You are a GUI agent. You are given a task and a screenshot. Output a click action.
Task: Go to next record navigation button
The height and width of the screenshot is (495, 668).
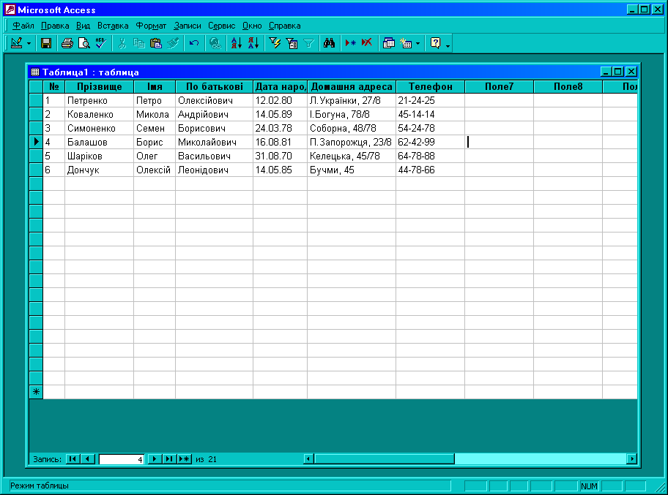pyautogui.click(x=155, y=459)
